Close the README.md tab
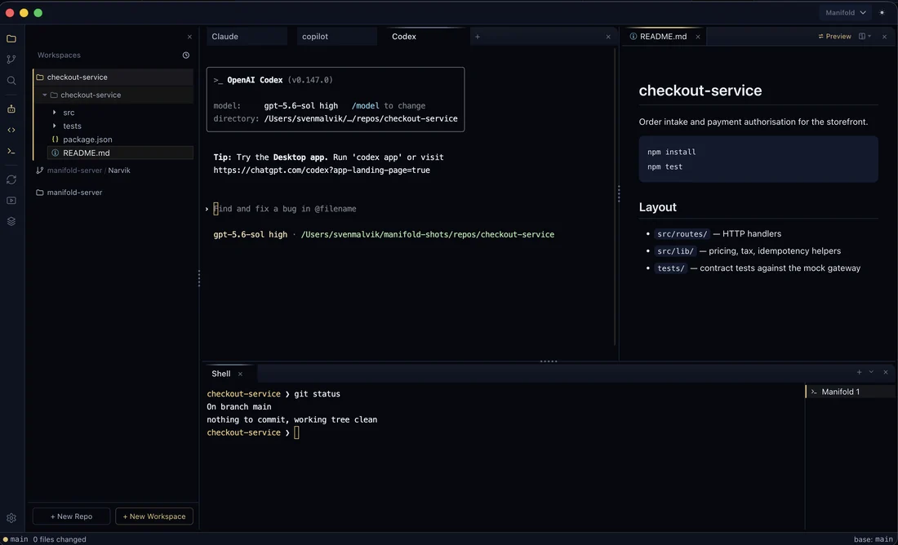Image resolution: width=898 pixels, height=545 pixels. [x=697, y=37]
